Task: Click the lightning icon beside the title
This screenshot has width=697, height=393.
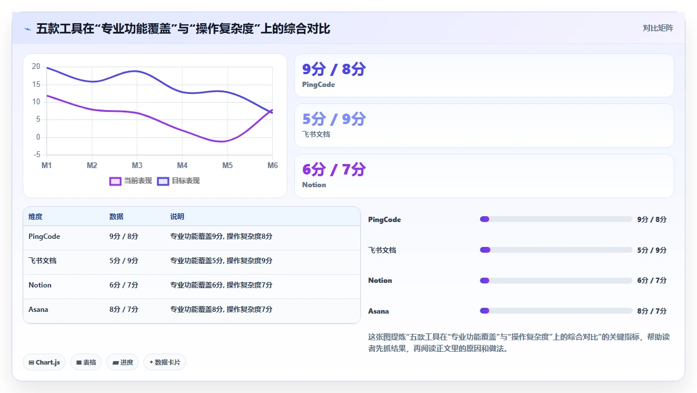Action: (x=27, y=29)
